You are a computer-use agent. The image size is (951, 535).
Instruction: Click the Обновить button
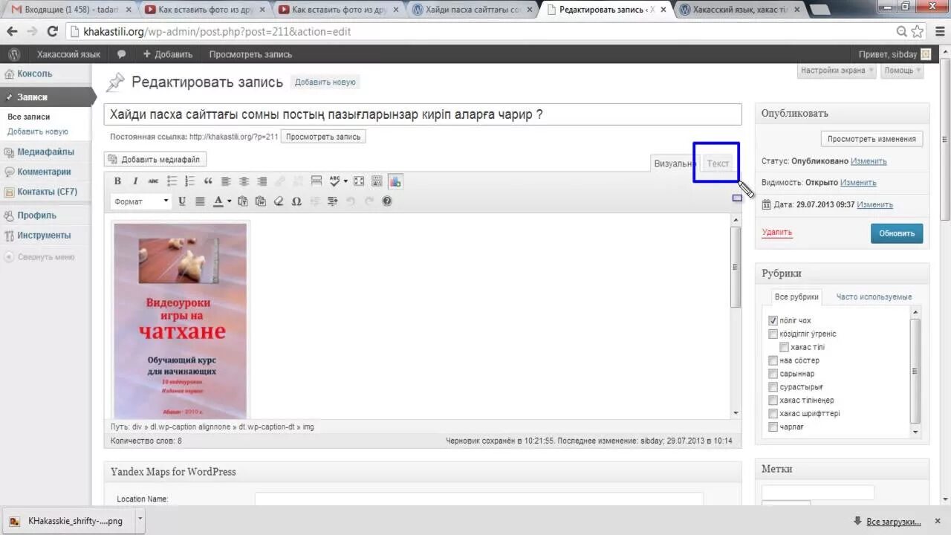pyautogui.click(x=897, y=233)
